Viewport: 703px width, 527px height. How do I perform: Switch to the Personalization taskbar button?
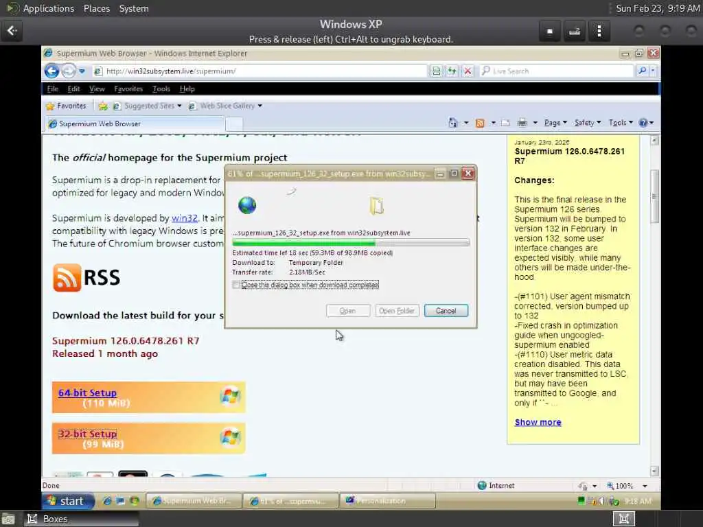pos(388,501)
